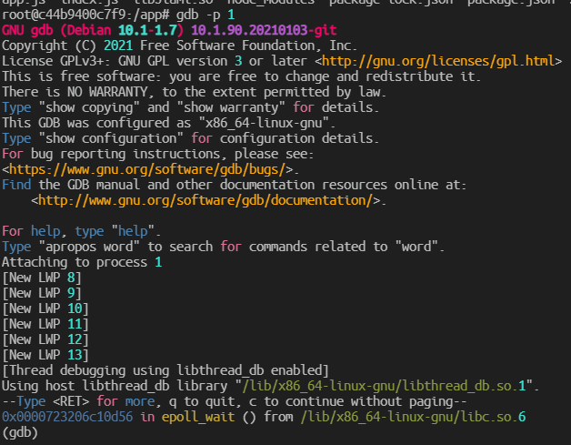The height and width of the screenshot is (445, 571).
Task: Click the version "10.1.90.20210103-git" text
Action: (x=264, y=30)
